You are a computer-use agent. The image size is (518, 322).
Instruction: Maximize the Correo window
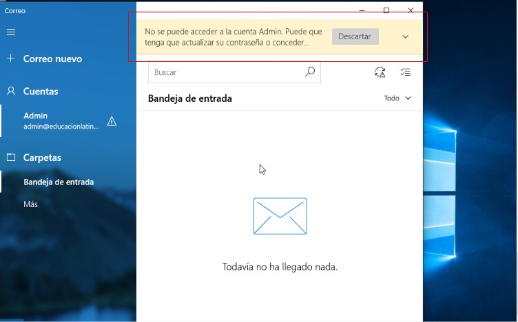click(386, 10)
